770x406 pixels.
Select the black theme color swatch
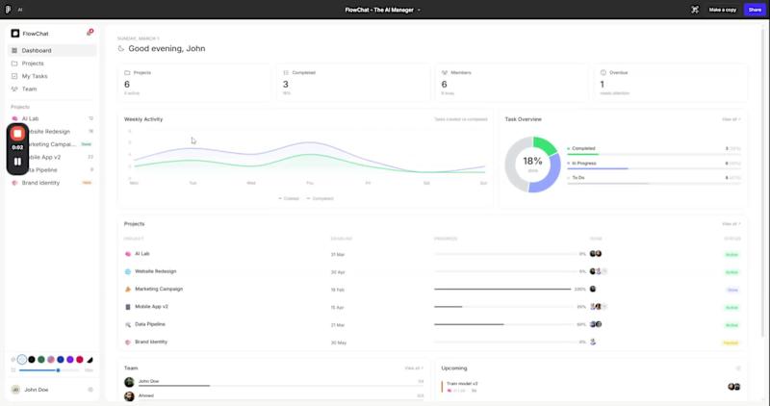tap(32, 360)
